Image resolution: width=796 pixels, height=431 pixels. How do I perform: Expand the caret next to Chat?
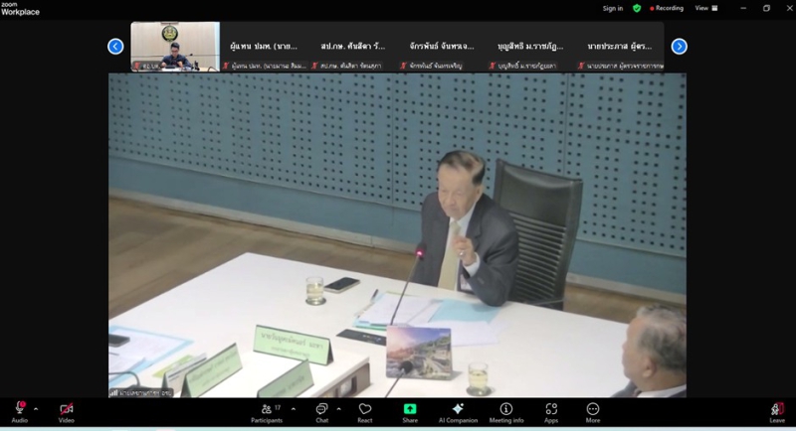338,408
